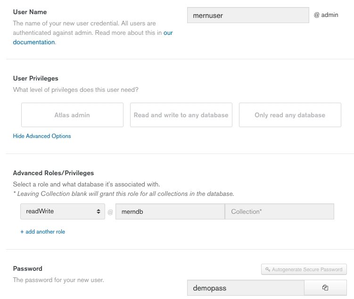Click the key icon in Autogenerate button
The height and width of the screenshot is (299, 354).
tap(268, 269)
